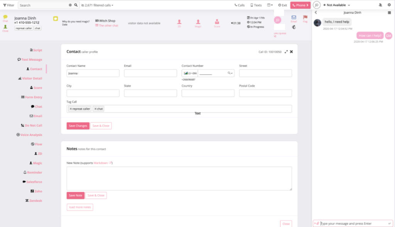Expand the contact panel to fullscreen
395x227 pixels.
tap(286, 52)
